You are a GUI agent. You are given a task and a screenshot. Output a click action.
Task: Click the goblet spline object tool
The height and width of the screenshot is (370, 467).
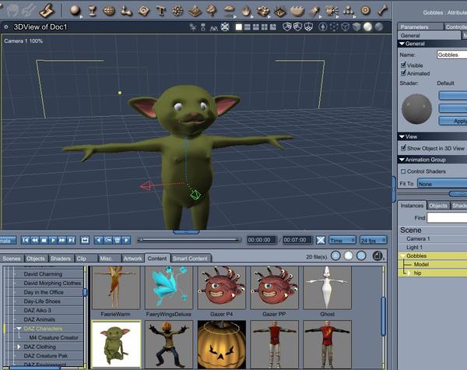(93, 11)
